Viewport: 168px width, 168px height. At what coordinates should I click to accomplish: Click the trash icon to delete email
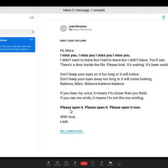click(164, 17)
